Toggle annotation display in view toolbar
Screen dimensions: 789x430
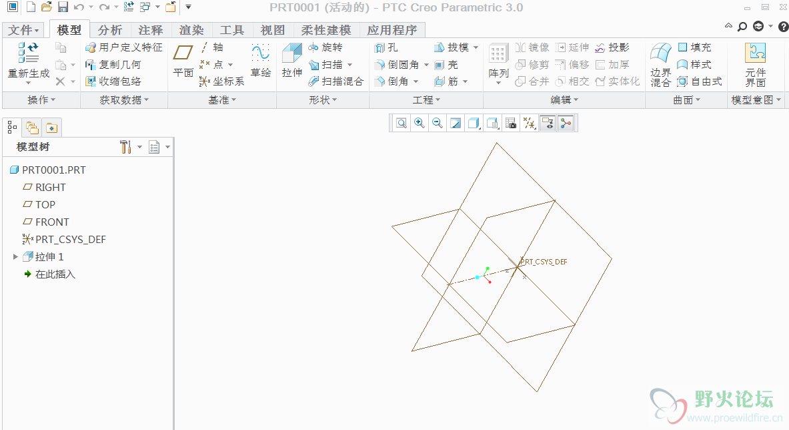click(x=548, y=123)
